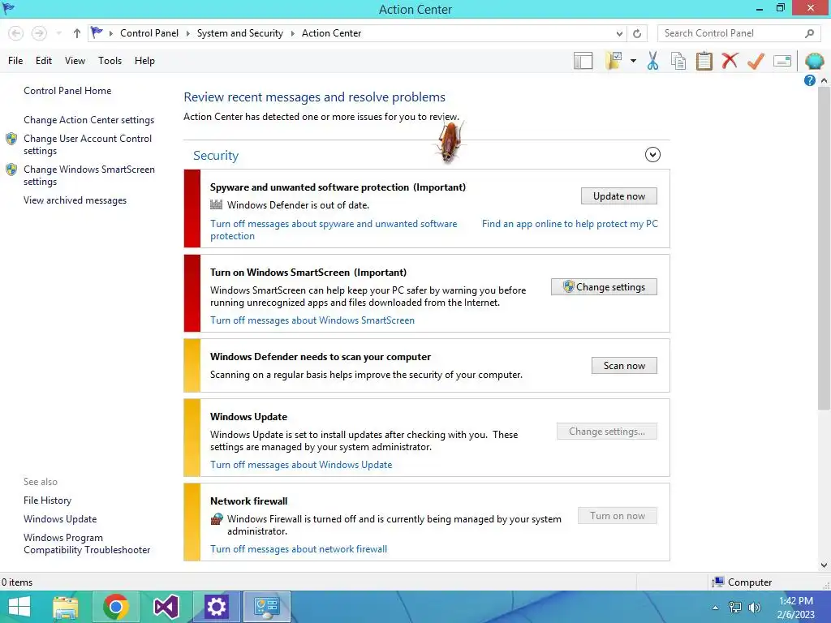Click the vertical scrollbar thumb
This screenshot has height=623, width=831.
824,248
